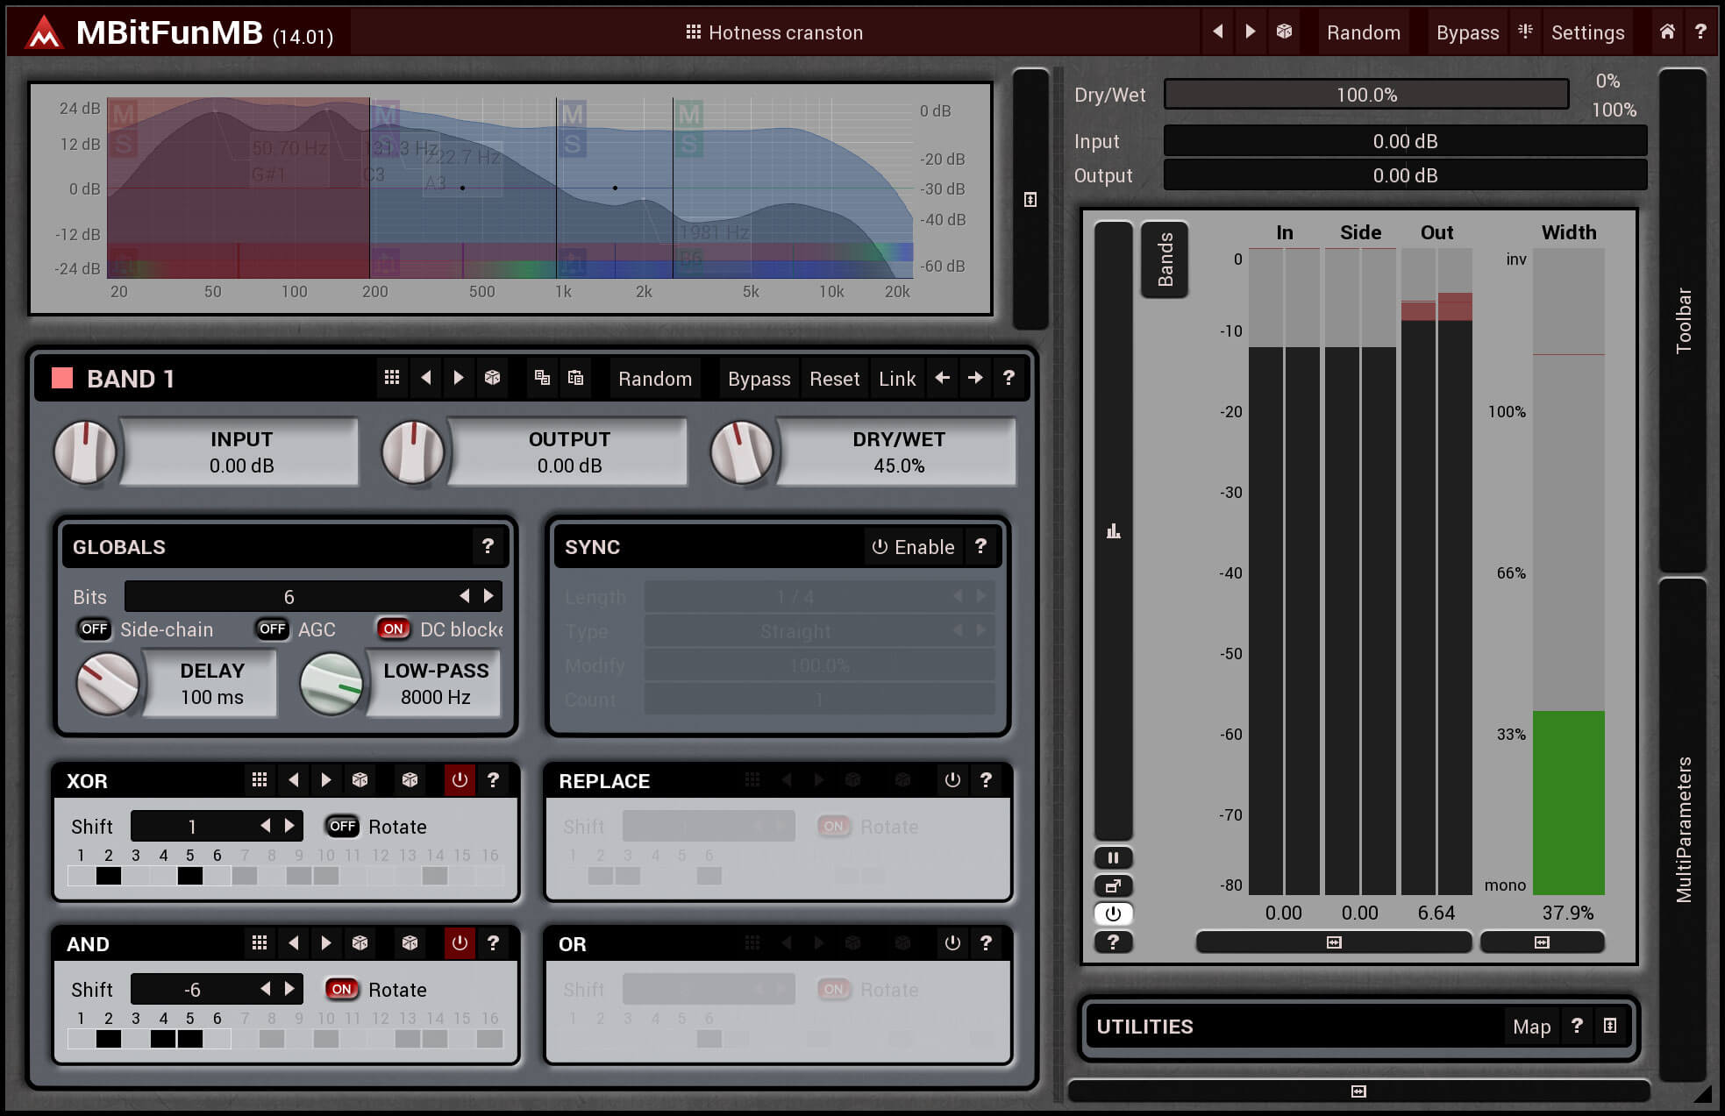Decrease XOR Shift with left arrow
Screen dimensions: 1725x1116
pyautogui.click(x=265, y=826)
